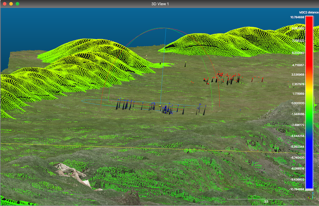Click the 10.784688 maximum scale label
Screen dimensions: 319x206
click(297, 17)
